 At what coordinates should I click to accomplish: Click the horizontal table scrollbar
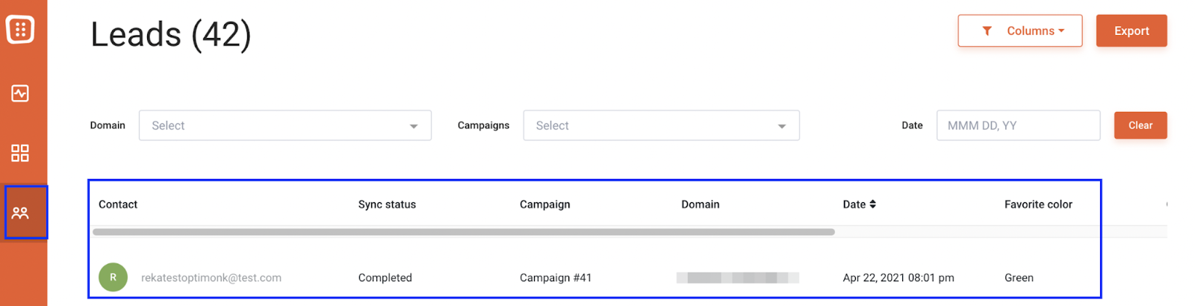click(464, 232)
